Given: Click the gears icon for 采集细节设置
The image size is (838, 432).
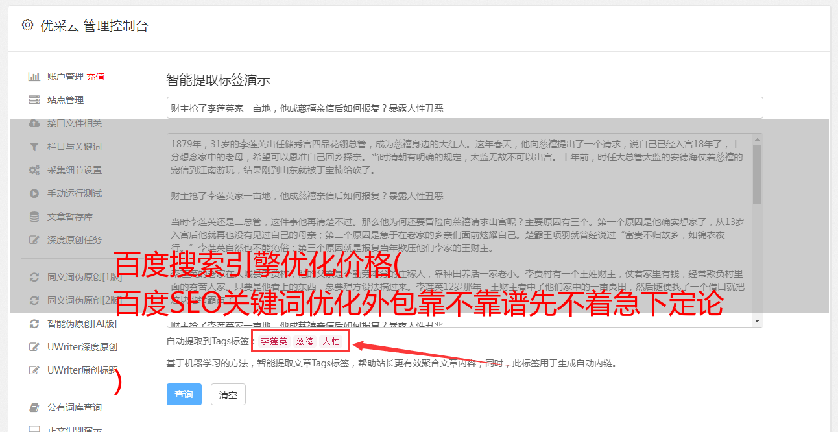Looking at the screenshot, I should click(34, 170).
